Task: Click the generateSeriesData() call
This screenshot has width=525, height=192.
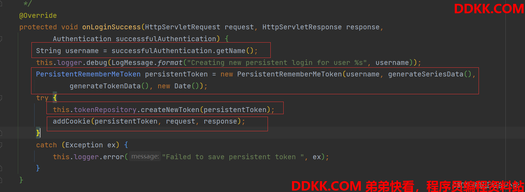Action: coord(430,74)
